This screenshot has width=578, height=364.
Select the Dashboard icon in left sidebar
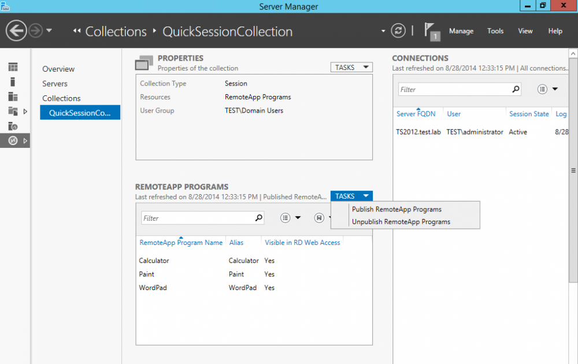tap(13, 66)
